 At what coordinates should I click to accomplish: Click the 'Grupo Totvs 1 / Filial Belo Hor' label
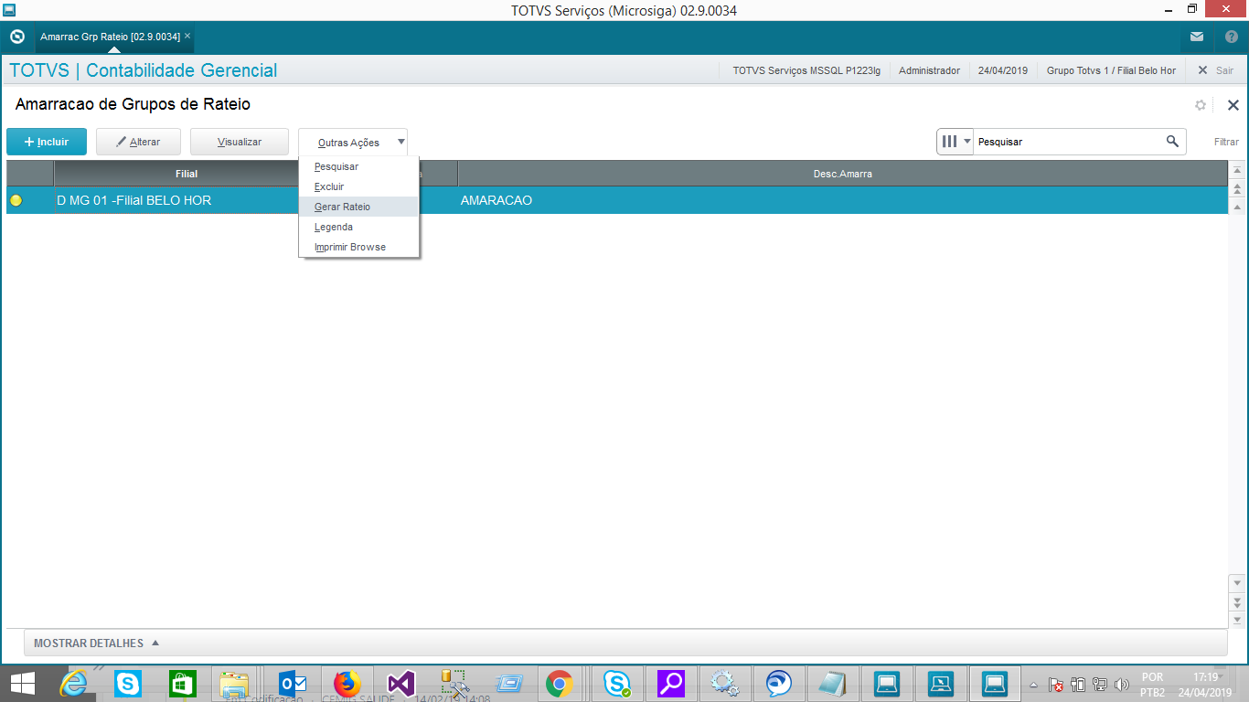pos(1111,70)
